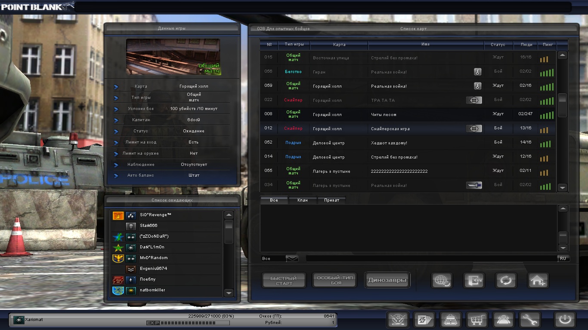Click the door enter-room icon

coord(474,281)
